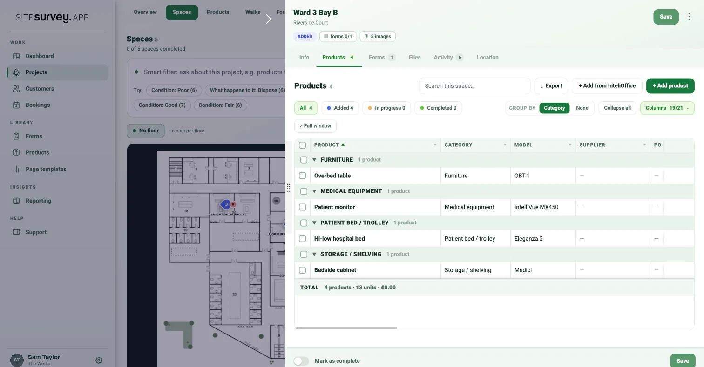The width and height of the screenshot is (704, 367).
Task: Click the forms 0/1 badge
Action: click(x=338, y=37)
